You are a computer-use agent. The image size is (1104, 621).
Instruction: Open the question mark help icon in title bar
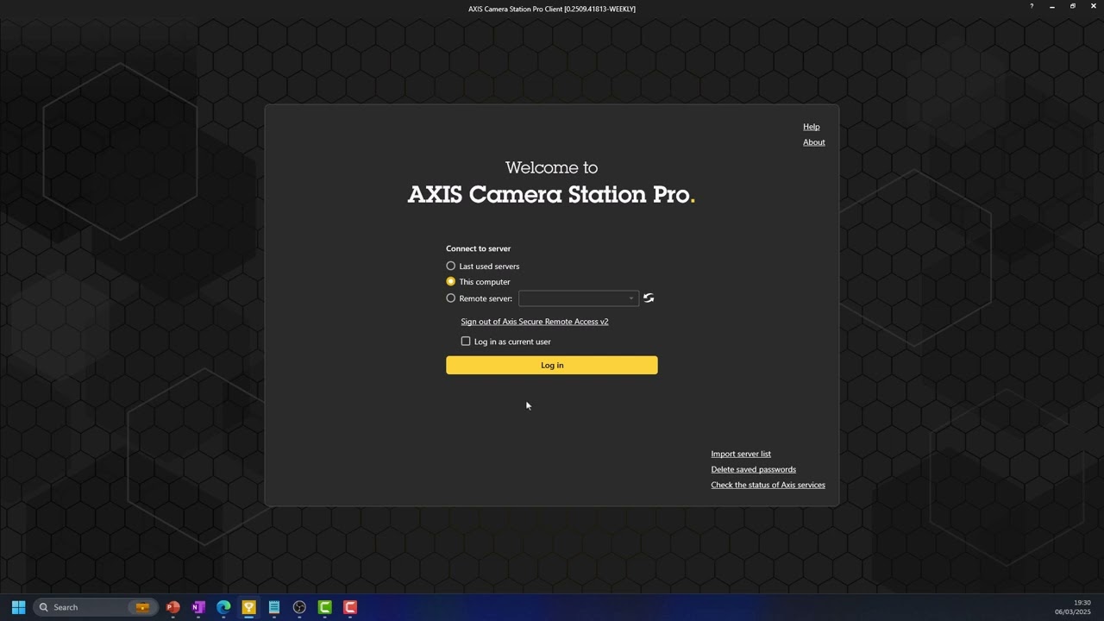[1032, 6]
